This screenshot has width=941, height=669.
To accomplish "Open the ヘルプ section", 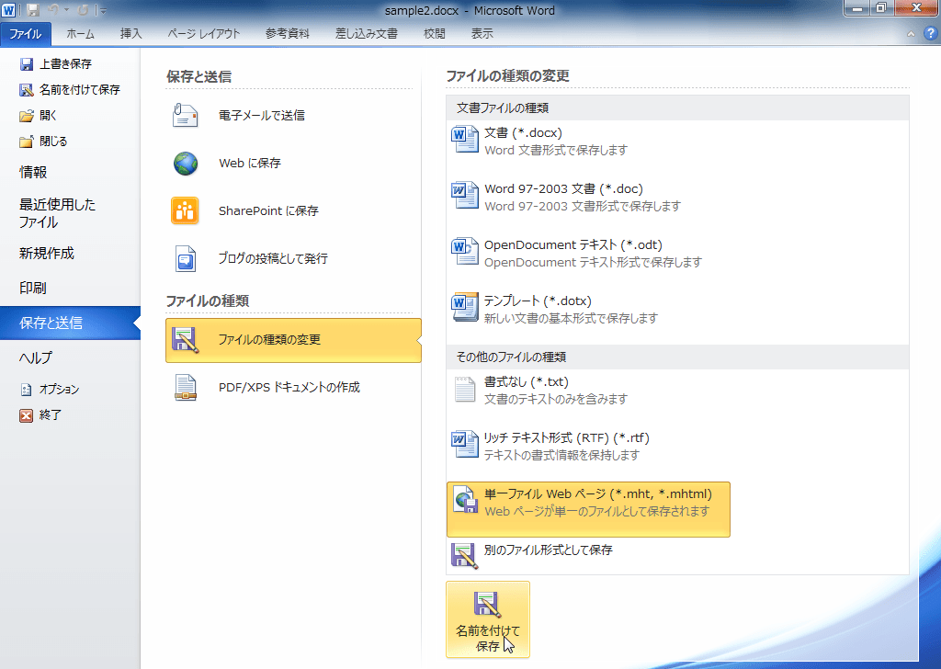I will point(36,357).
